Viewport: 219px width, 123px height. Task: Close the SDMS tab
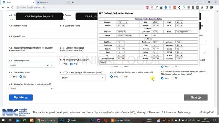[x=33, y=2]
